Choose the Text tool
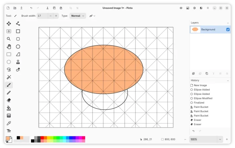Screen dimensions: 235x148 pyautogui.click(x=9, y=131)
